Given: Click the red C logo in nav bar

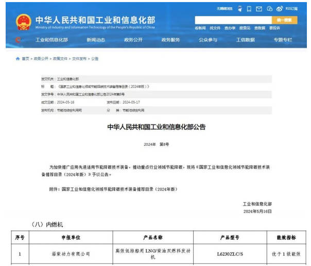Looking at the screenshot, I should click(18, 40).
